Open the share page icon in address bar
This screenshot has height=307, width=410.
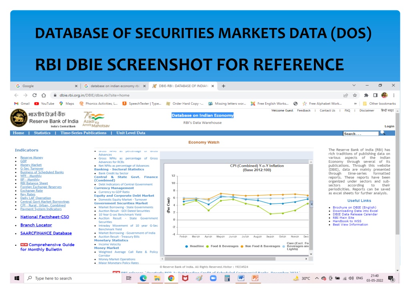[x=346, y=95]
